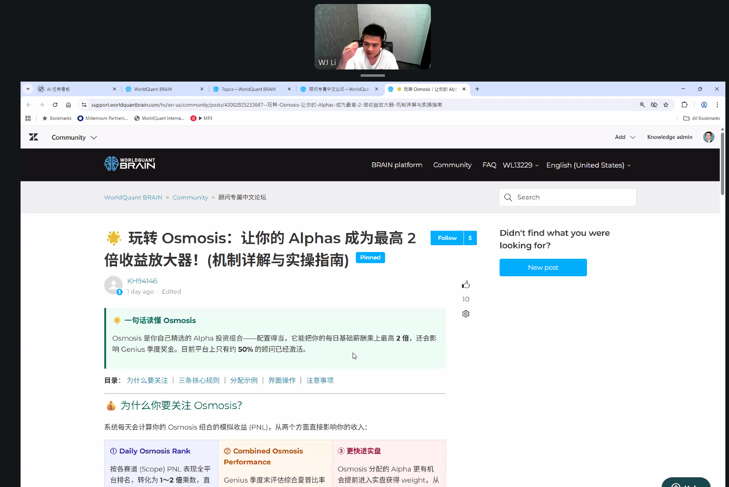Bookmark this page with the star icon
The image size is (729, 487).
coord(666,105)
